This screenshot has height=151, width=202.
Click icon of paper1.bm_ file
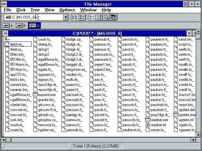[x=92, y=64]
